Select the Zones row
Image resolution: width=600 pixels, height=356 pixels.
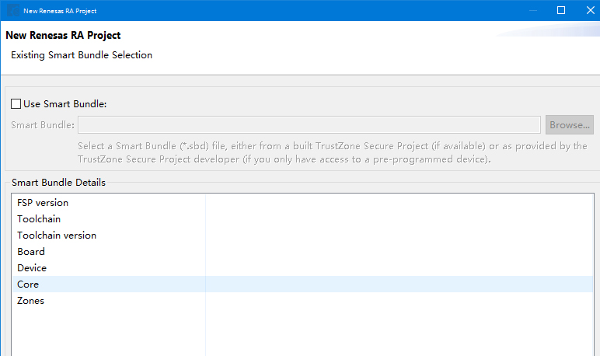30,301
